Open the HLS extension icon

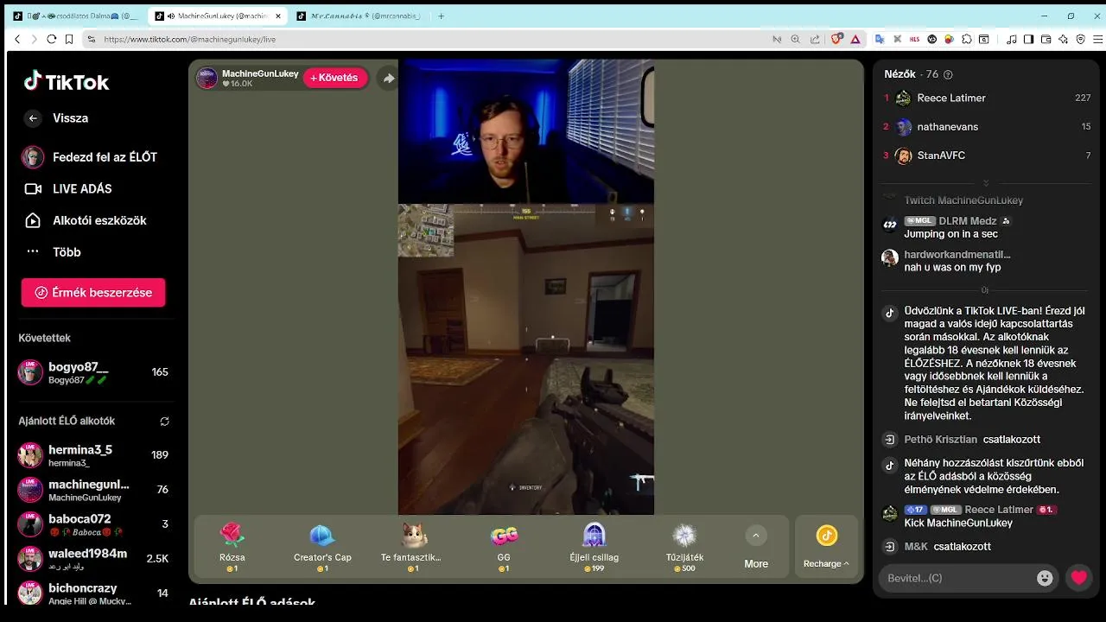914,40
